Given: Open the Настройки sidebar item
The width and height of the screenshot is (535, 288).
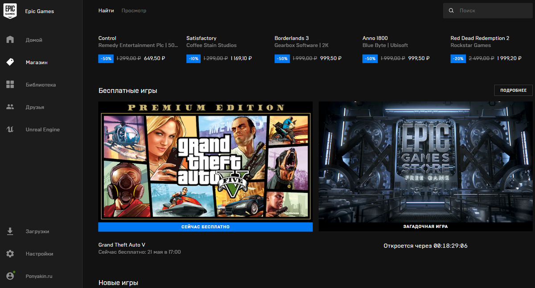Looking at the screenshot, I should click(39, 254).
